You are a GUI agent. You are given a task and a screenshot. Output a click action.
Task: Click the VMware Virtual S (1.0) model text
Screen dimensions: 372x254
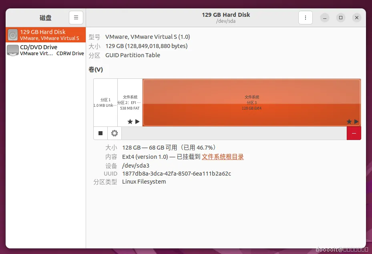coord(148,37)
